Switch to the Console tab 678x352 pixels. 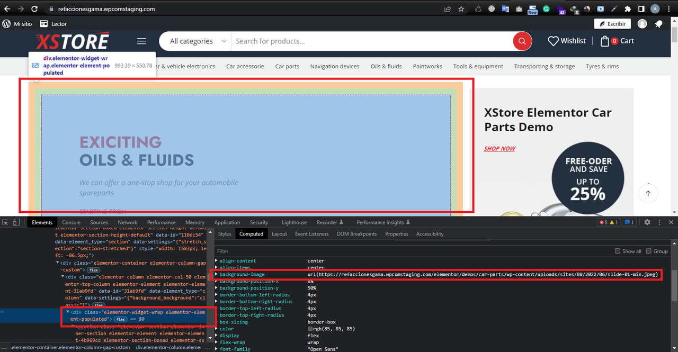72,222
